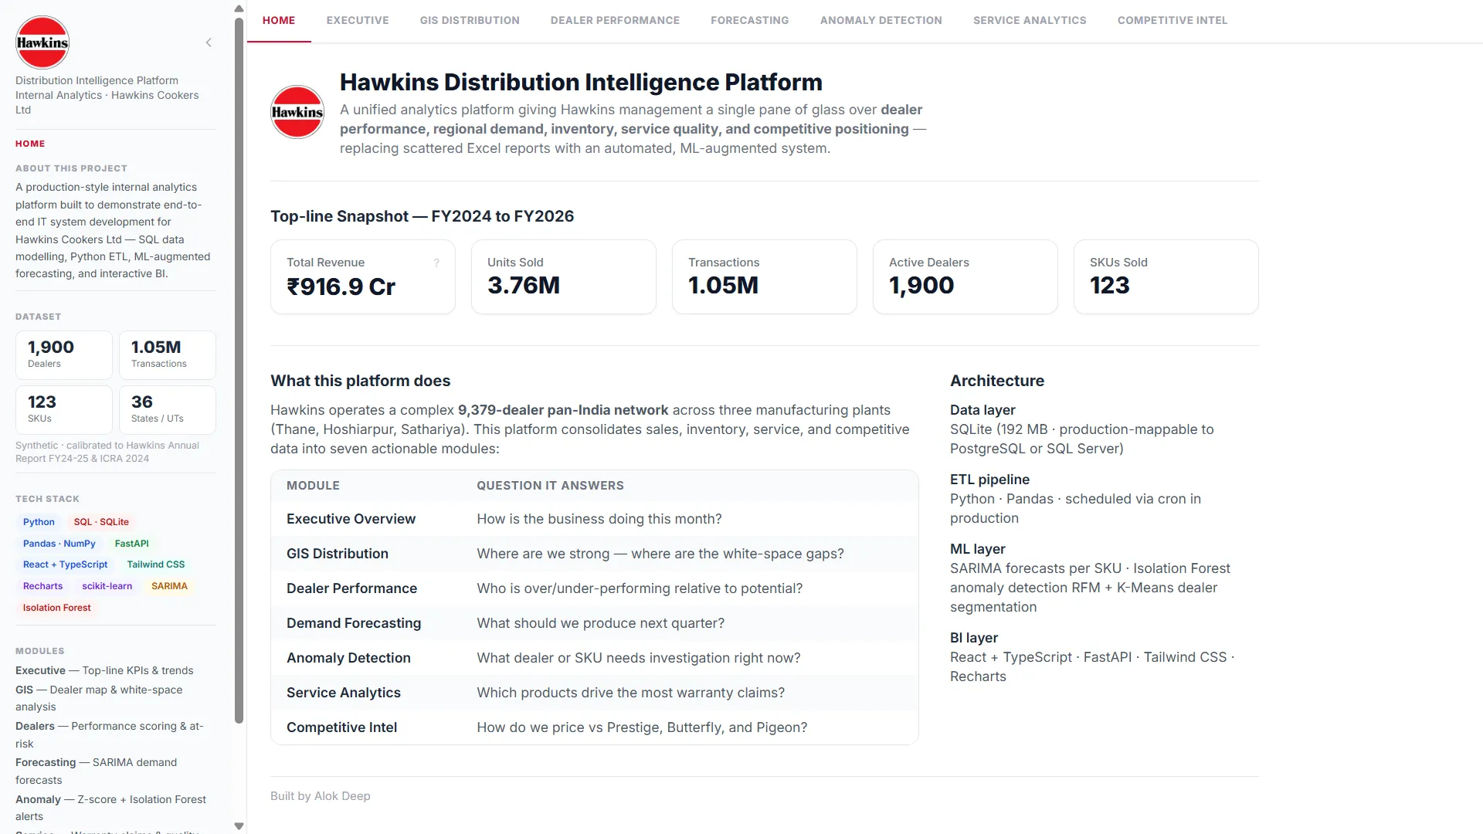Click the Total Revenue KPI card
The width and height of the screenshot is (1483, 834).
click(362, 277)
